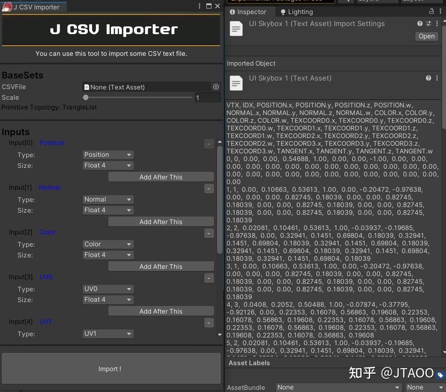Open Input[2] Size dropdown Float 4
The image size is (446, 392).
point(108,255)
